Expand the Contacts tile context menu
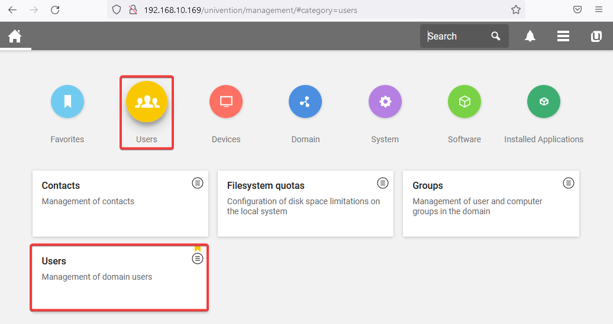Image resolution: width=613 pixels, height=324 pixels. pos(198,183)
